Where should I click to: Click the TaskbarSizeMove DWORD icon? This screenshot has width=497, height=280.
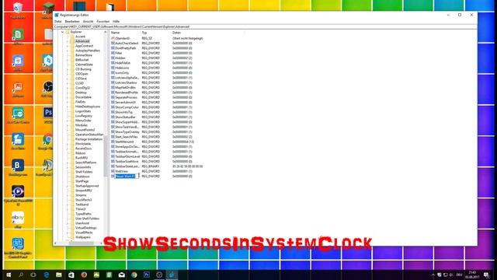[x=113, y=162]
